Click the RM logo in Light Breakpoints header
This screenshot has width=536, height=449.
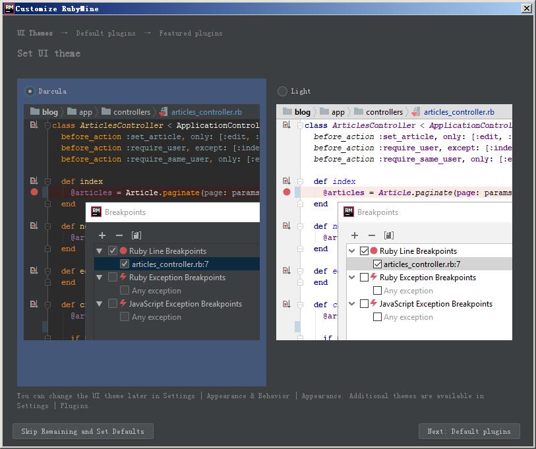349,212
